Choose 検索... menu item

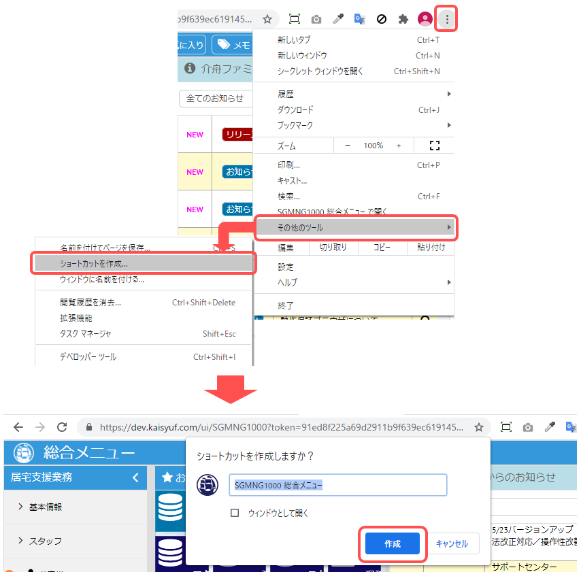coord(354,197)
